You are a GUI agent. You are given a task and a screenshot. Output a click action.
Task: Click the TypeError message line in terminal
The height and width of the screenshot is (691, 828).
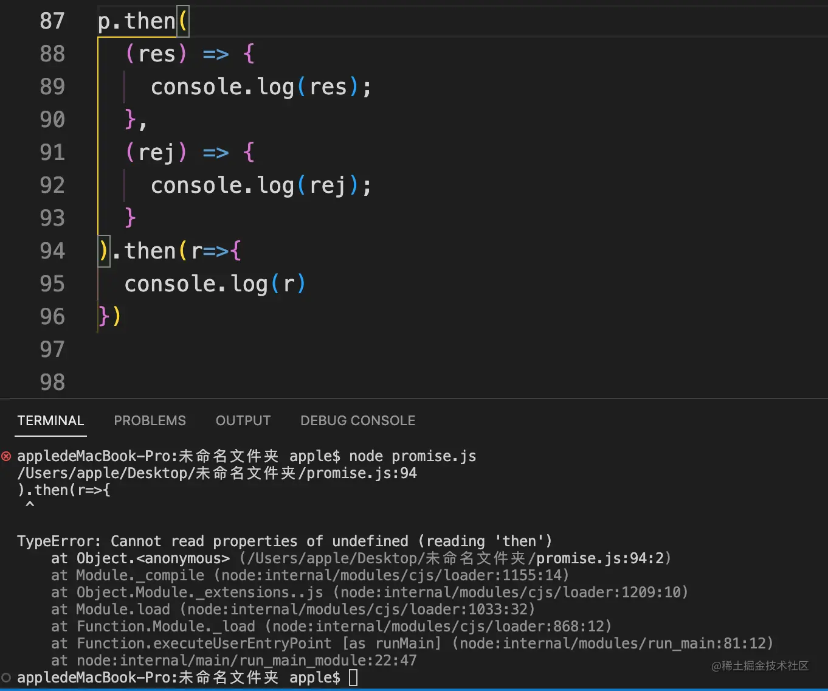click(x=285, y=541)
